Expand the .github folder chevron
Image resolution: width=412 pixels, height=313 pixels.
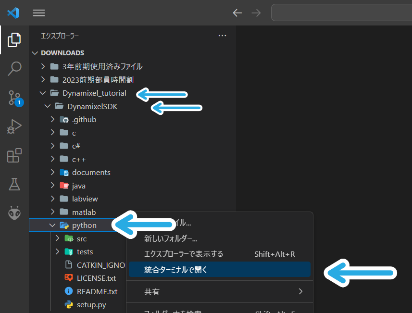[52, 119]
